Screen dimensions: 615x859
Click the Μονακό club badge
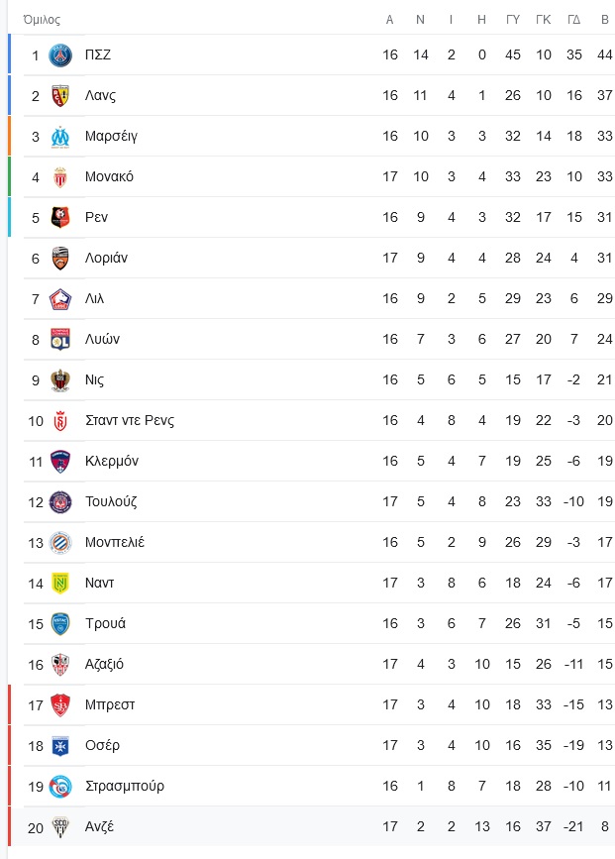click(60, 176)
